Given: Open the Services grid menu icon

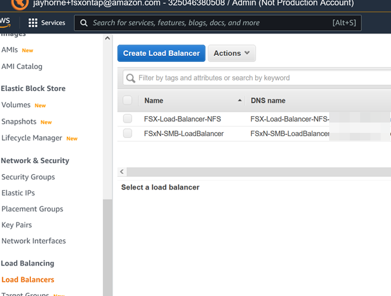Looking at the screenshot, I should [x=33, y=23].
